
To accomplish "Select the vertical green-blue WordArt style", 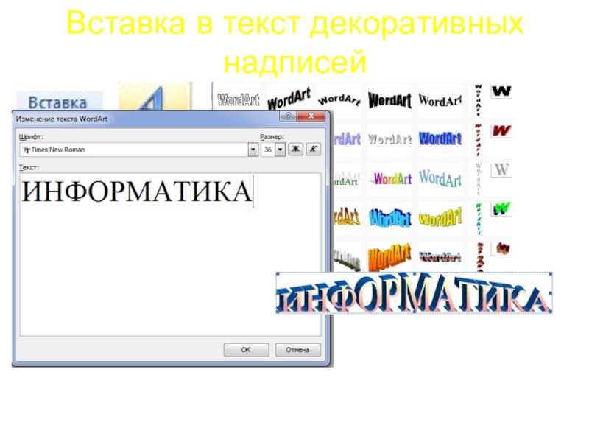I will (x=478, y=218).
